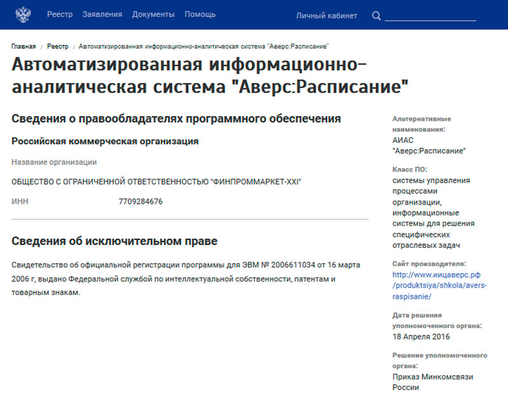Click label Решение уполномоченного органа

click(x=439, y=360)
